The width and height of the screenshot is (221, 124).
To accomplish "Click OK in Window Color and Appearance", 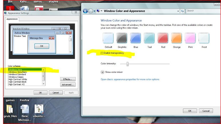I will (190, 111).
